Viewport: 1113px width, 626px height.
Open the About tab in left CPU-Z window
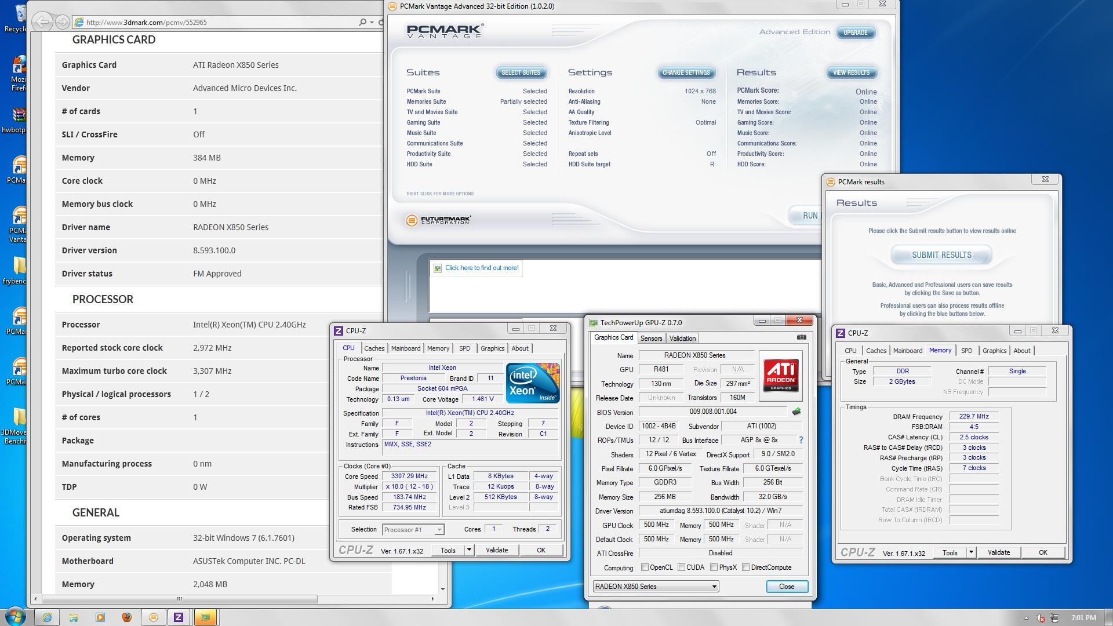520,348
